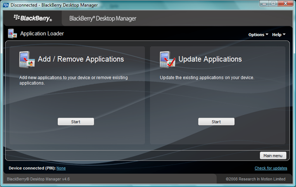Click 'Update the existing applications on your device' text

coord(207,78)
